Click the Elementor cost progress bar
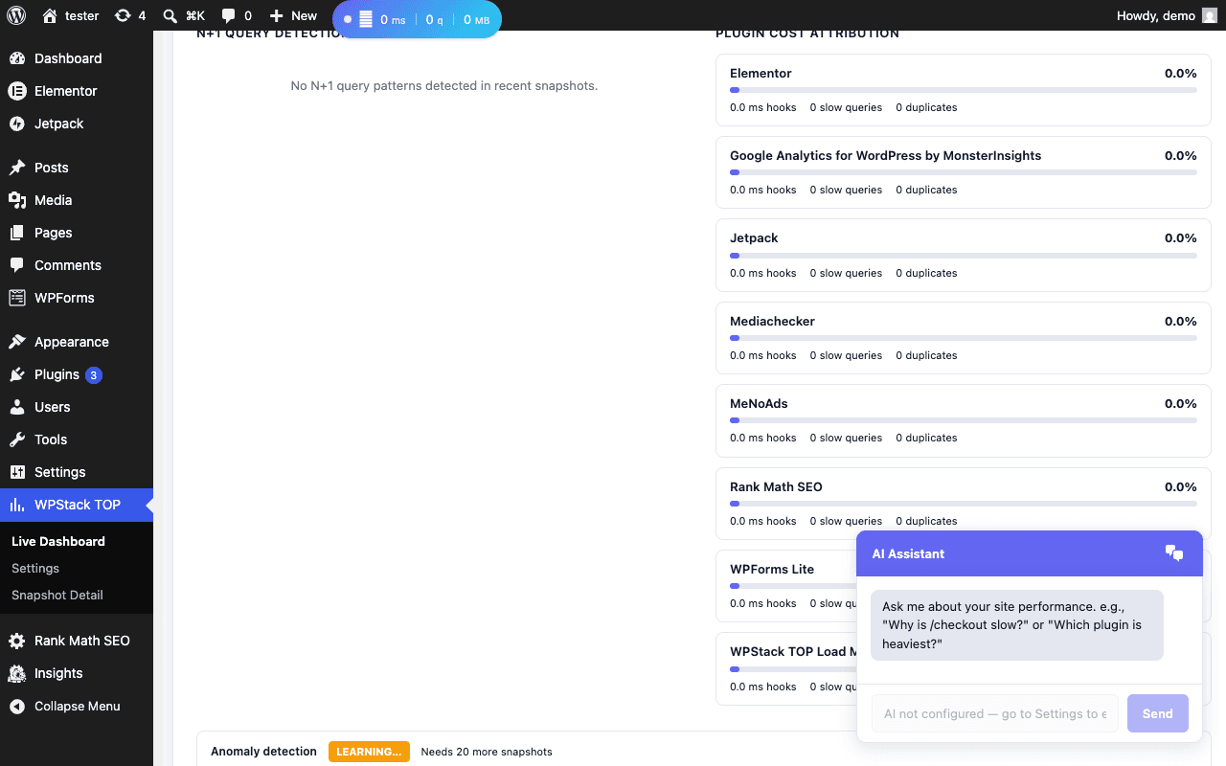This screenshot has width=1226, height=766. pos(964,90)
